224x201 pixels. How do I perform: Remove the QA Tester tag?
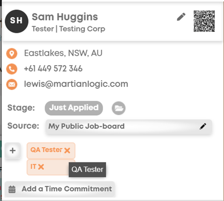67,150
